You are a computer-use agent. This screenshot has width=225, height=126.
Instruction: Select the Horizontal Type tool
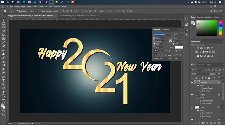click(x=4, y=80)
